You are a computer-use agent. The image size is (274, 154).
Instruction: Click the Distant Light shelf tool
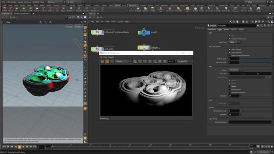pyautogui.click(x=178, y=9)
